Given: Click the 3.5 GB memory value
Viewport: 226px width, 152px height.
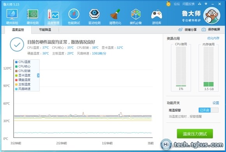Looking at the screenshot, I should 209,89.
